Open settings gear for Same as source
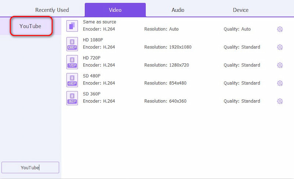Image resolution: width=294 pixels, height=179 pixels. 280,29
